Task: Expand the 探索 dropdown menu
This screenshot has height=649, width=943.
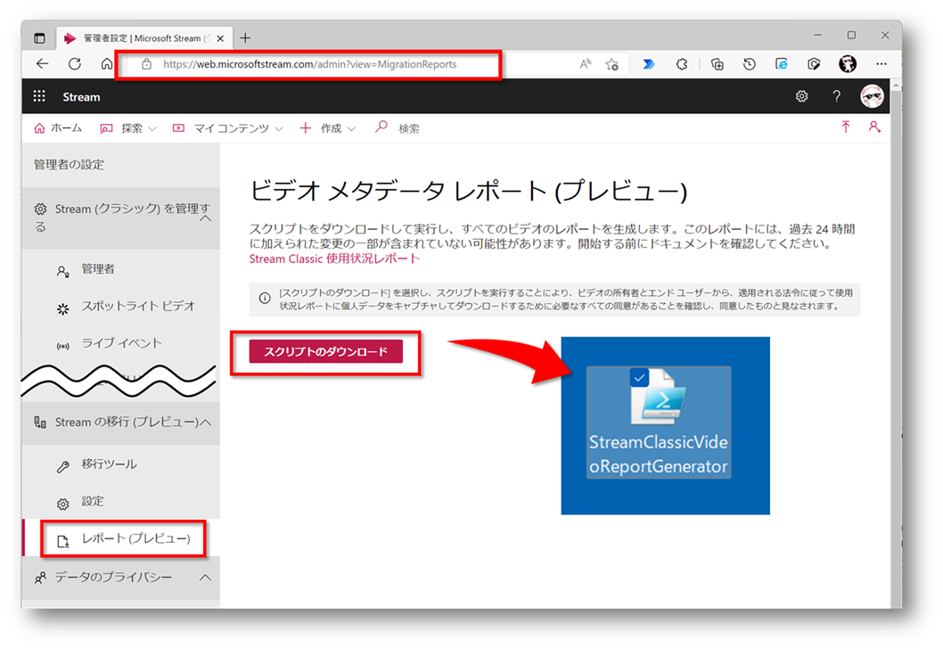Action: click(128, 128)
